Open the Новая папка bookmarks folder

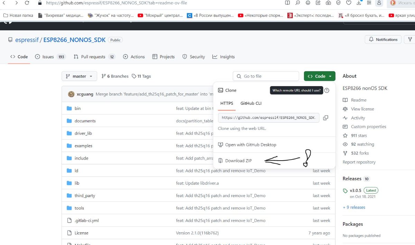click(x=18, y=16)
